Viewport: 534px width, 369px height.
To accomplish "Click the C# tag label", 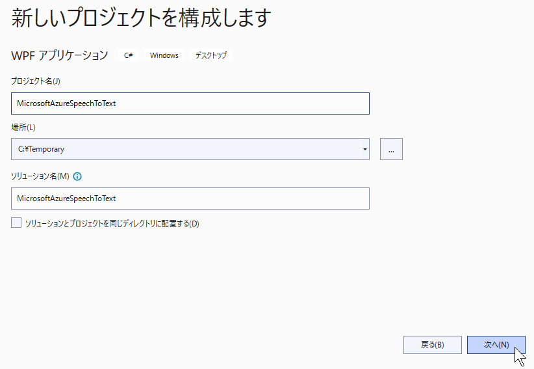I will 129,55.
